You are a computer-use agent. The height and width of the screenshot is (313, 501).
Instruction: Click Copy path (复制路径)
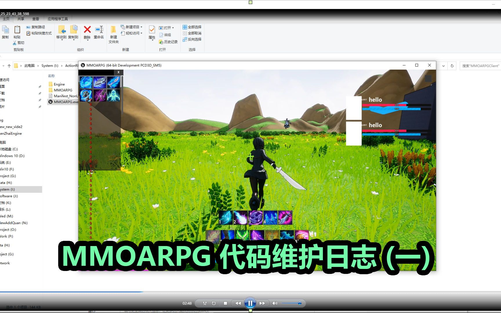click(x=36, y=27)
